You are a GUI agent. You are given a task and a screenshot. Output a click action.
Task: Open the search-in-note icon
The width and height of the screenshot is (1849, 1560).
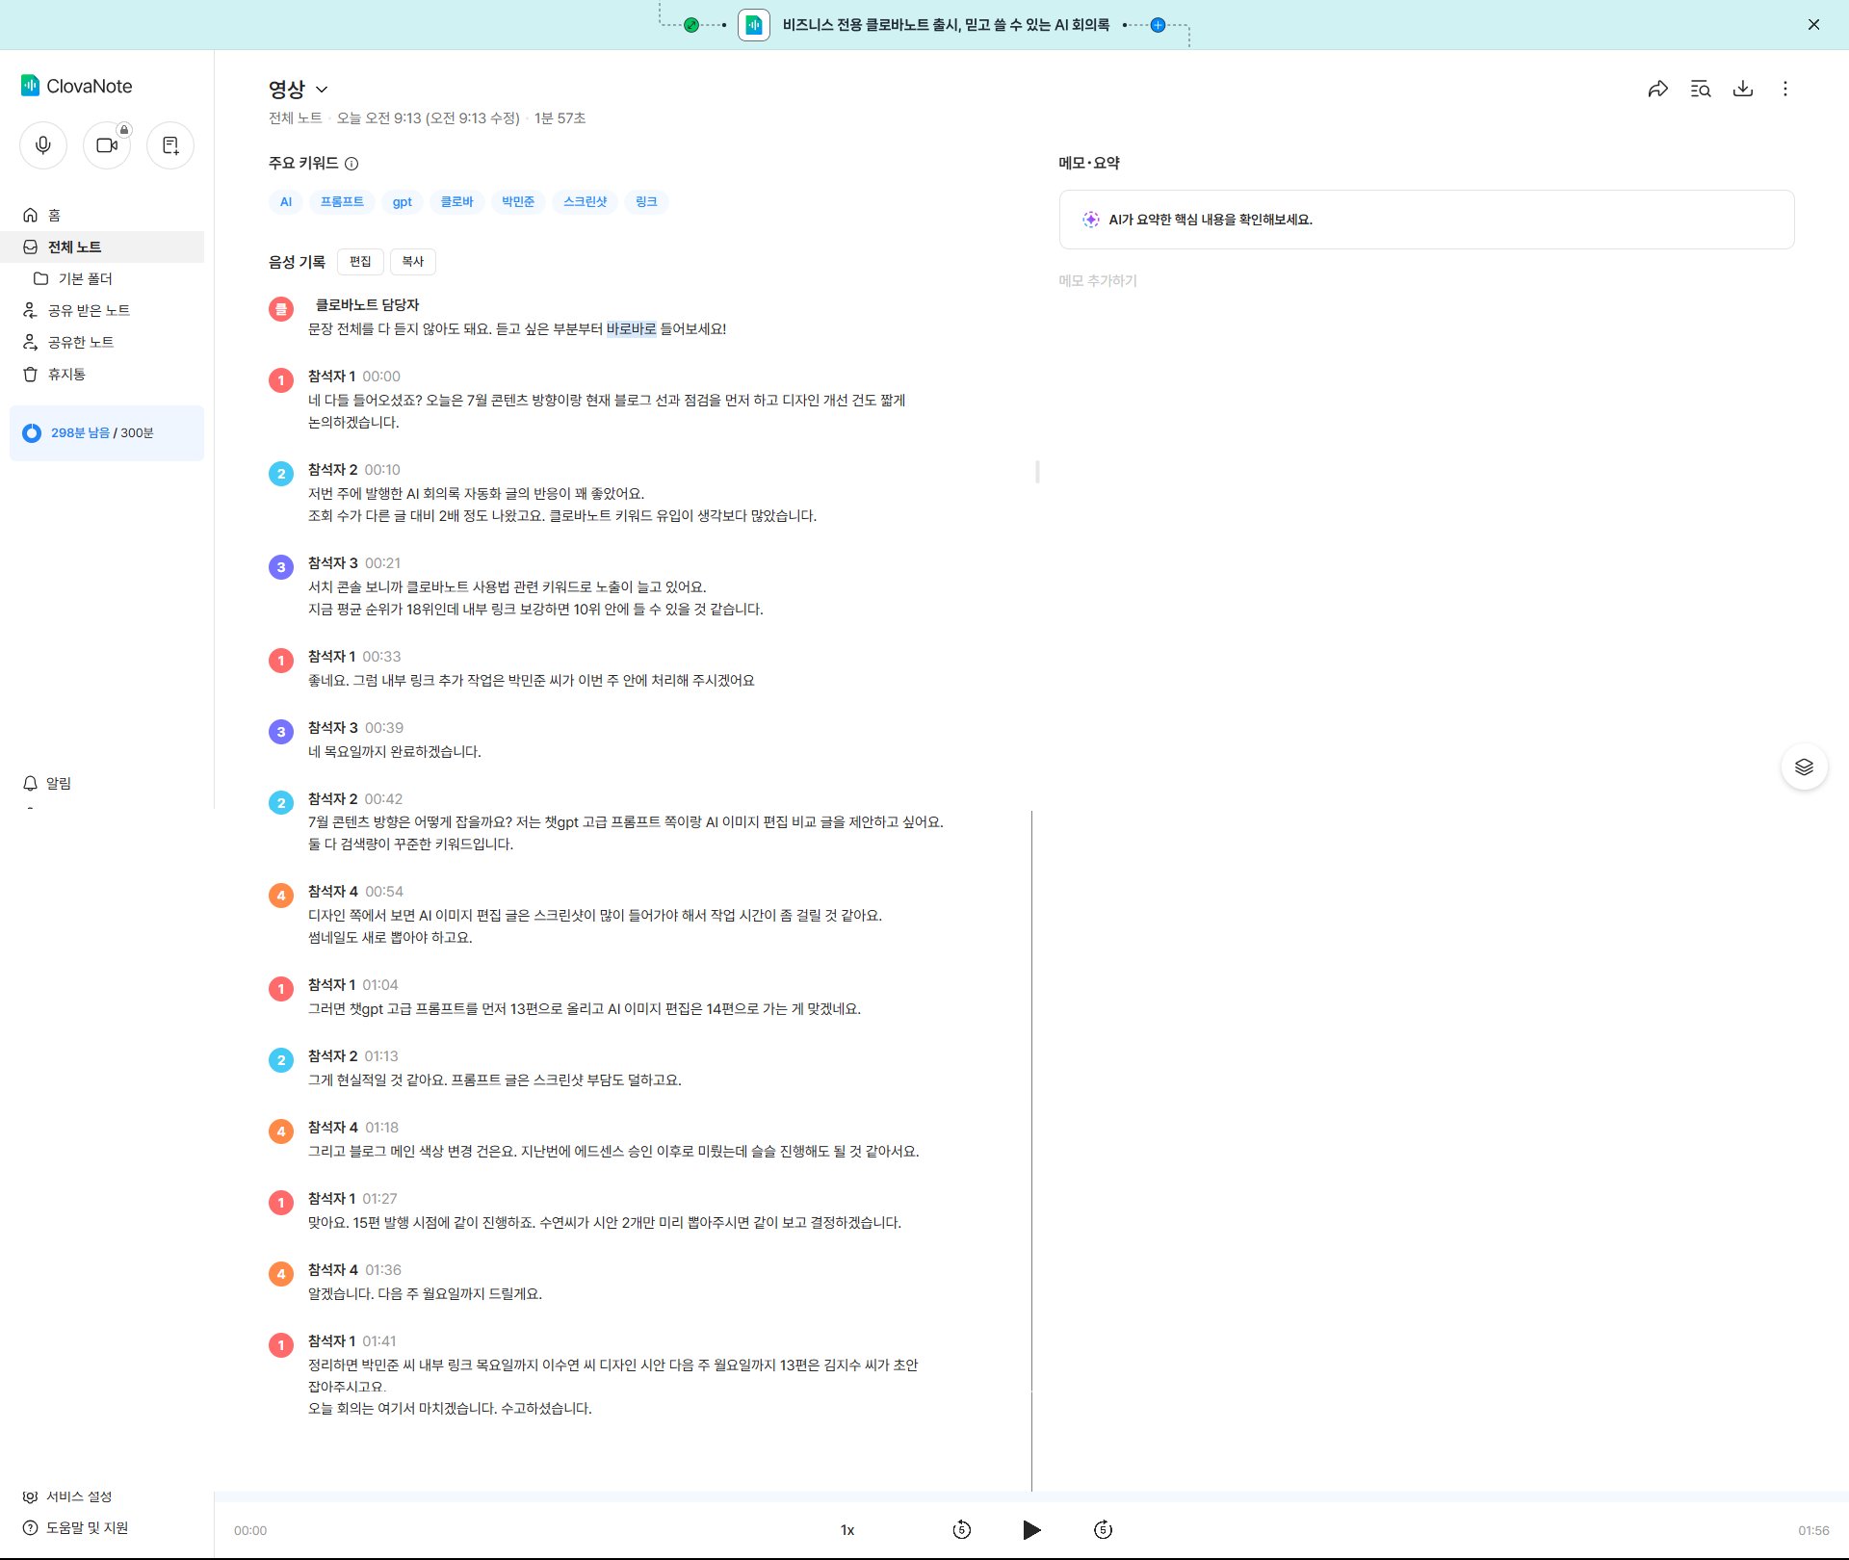point(1701,89)
